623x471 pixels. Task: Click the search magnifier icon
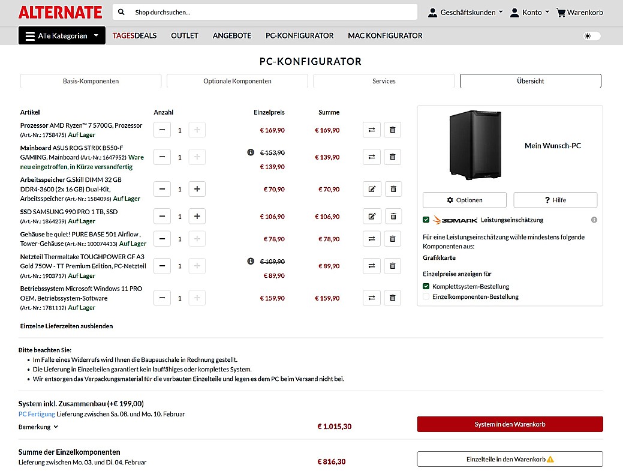[x=121, y=13]
